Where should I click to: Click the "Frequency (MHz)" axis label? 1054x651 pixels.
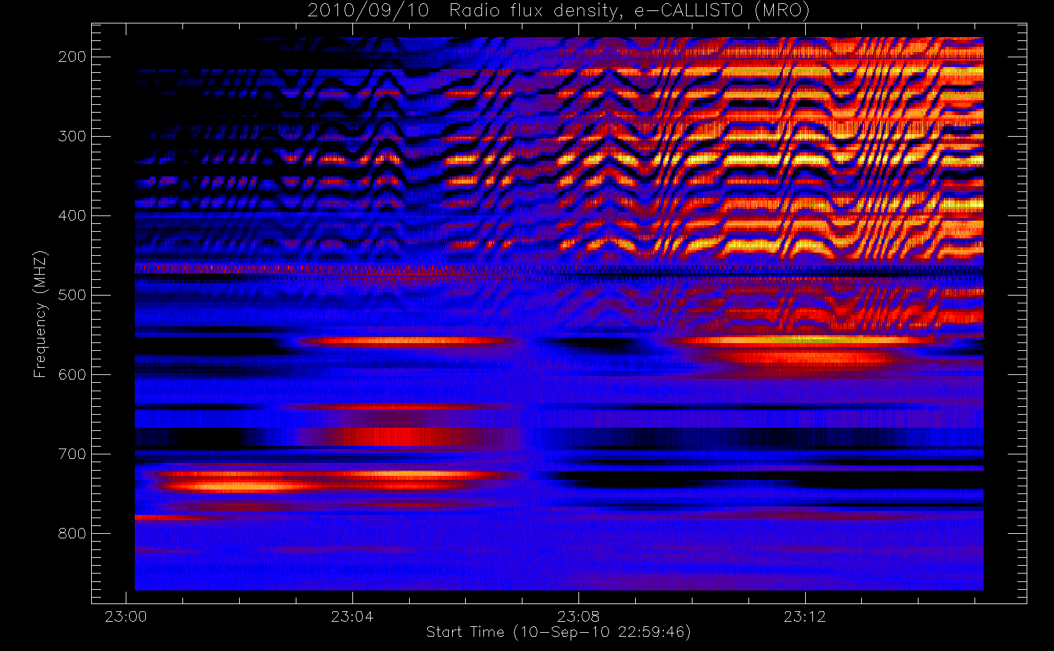pyautogui.click(x=40, y=314)
